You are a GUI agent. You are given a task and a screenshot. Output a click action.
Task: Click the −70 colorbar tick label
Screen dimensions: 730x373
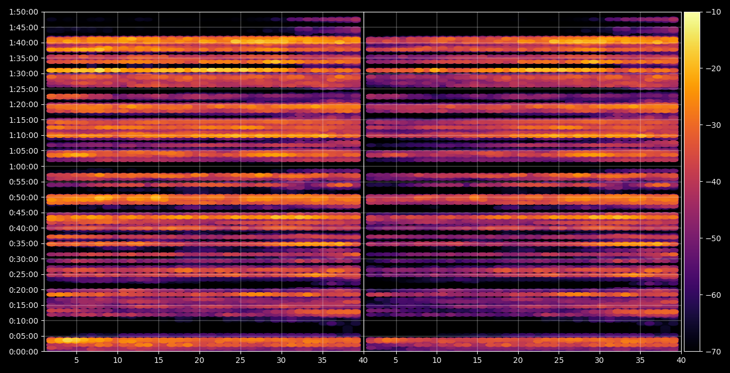coord(713,352)
